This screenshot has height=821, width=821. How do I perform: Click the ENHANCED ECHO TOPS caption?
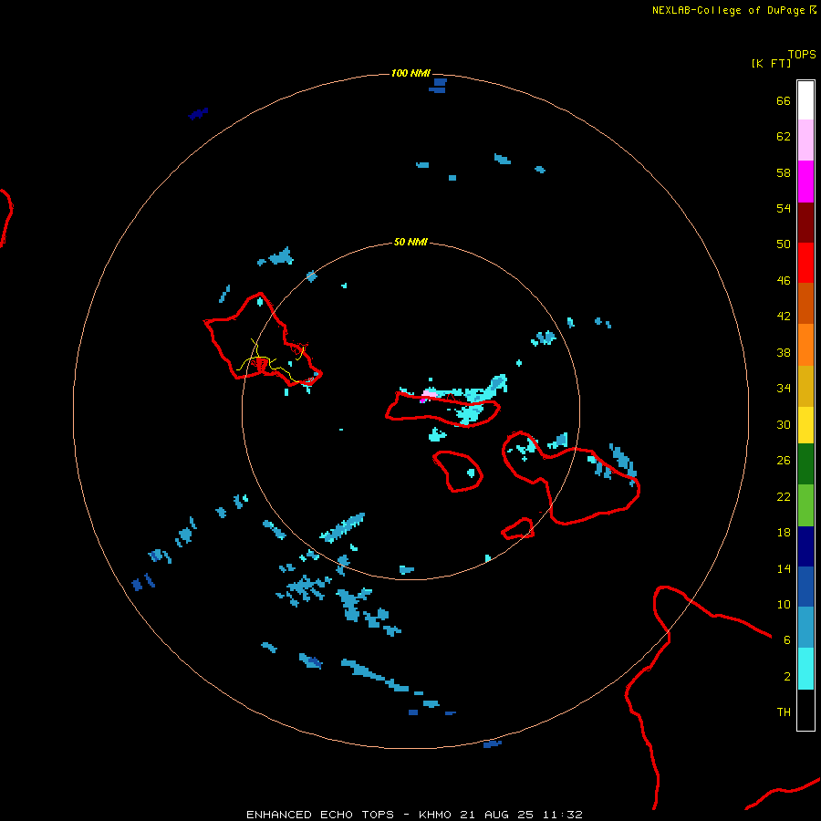320,815
